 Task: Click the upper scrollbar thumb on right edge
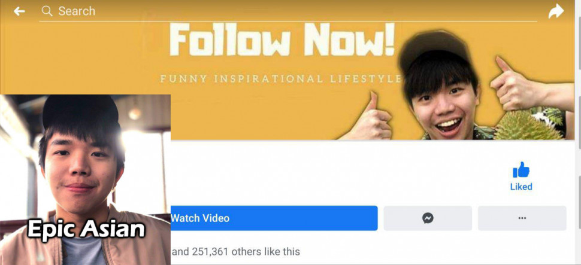[579, 37]
